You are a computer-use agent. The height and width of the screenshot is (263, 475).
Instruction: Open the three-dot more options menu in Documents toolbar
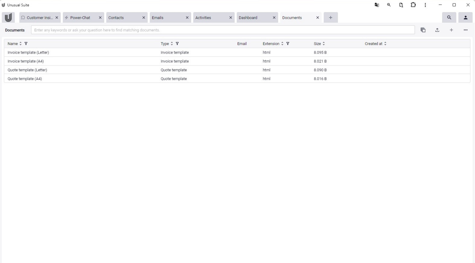[465, 30]
